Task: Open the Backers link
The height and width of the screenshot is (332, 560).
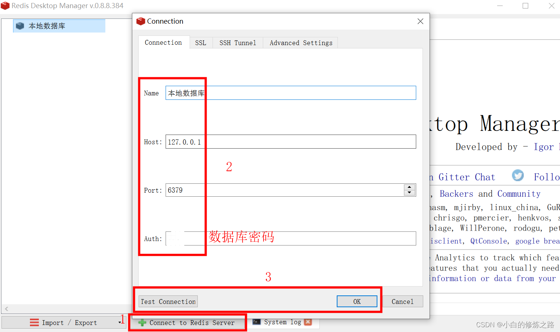Action: (456, 194)
